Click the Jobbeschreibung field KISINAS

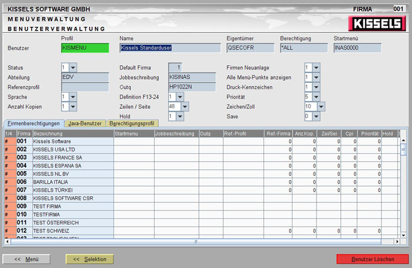pos(192,77)
